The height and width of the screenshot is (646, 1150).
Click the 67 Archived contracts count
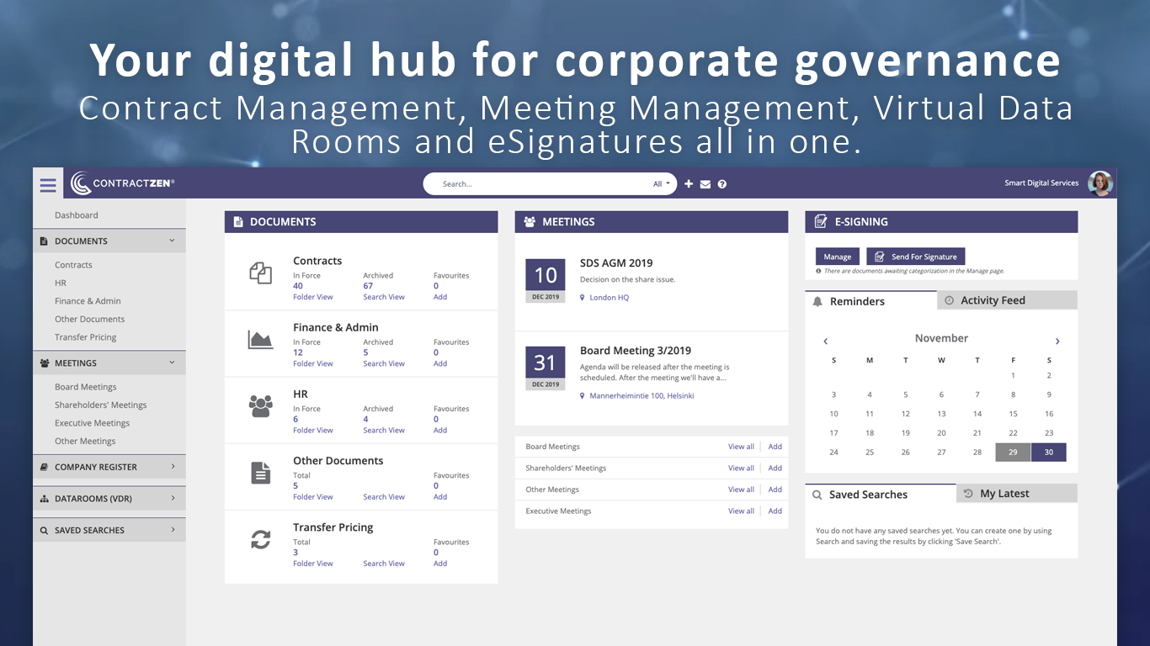coord(368,286)
